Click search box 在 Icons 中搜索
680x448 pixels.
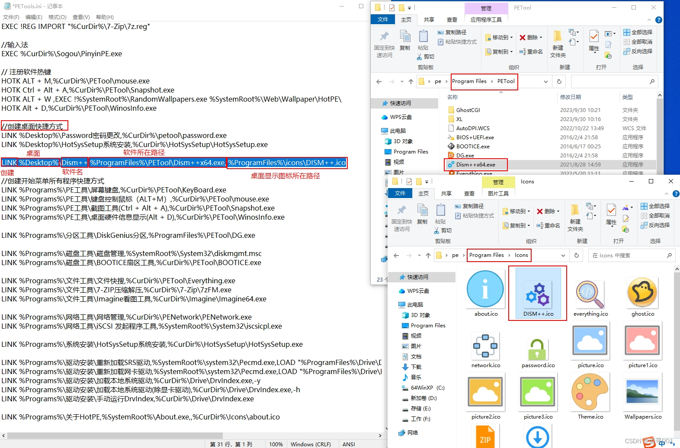631,256
